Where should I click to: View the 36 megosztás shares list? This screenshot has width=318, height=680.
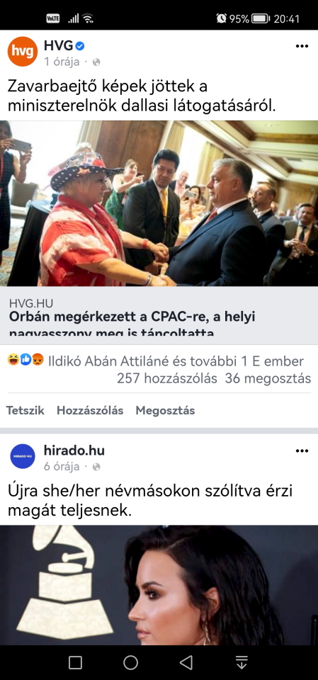pos(268,378)
